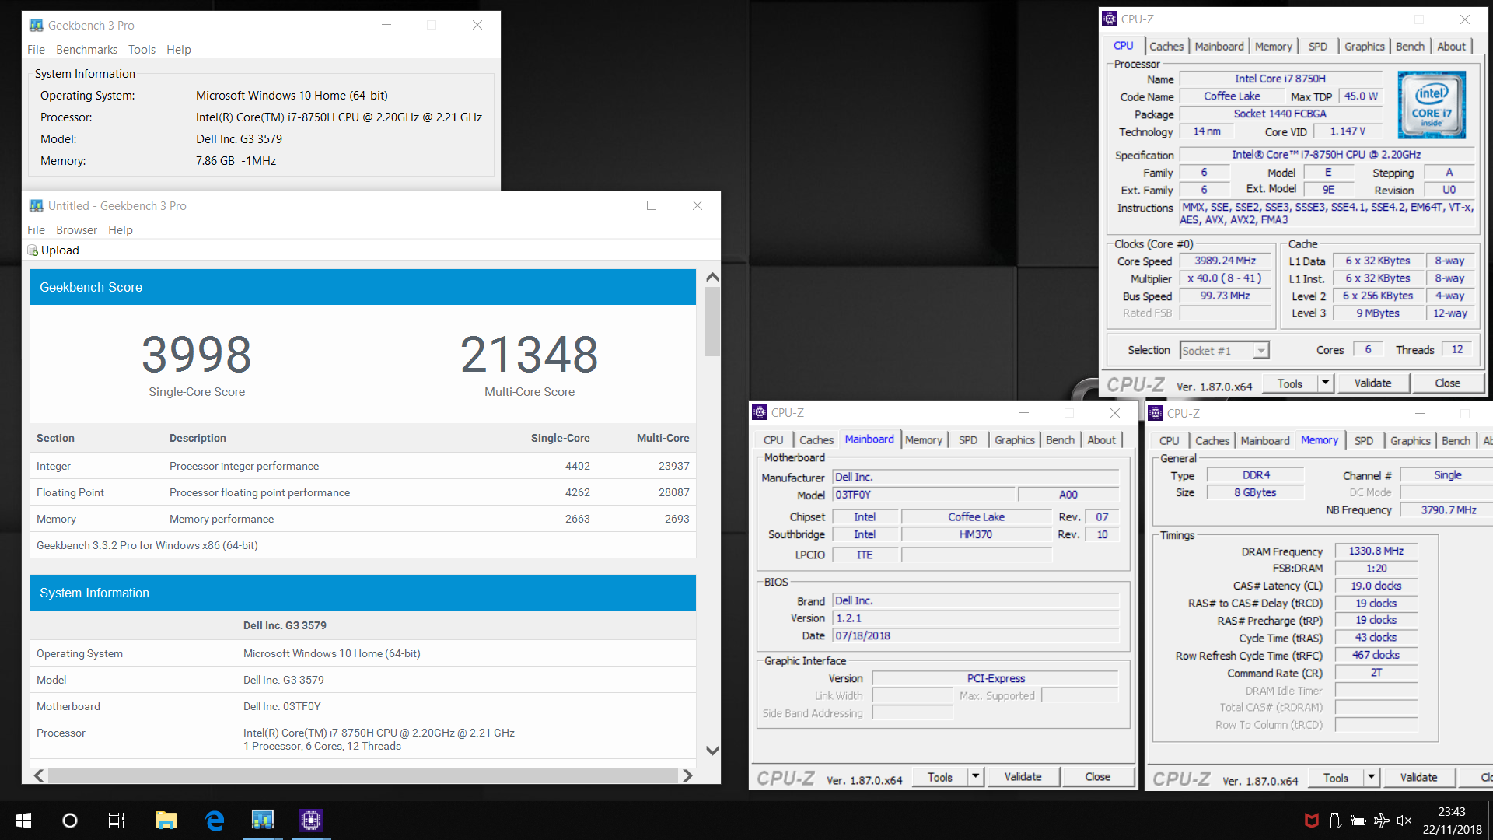The height and width of the screenshot is (840, 1493).
Task: Click the battery tray icon
Action: pos(1358,821)
